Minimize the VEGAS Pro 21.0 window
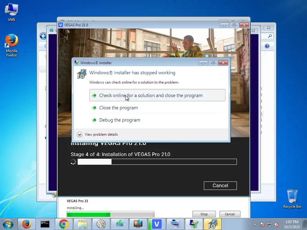307x230 pixels. tap(224, 25)
